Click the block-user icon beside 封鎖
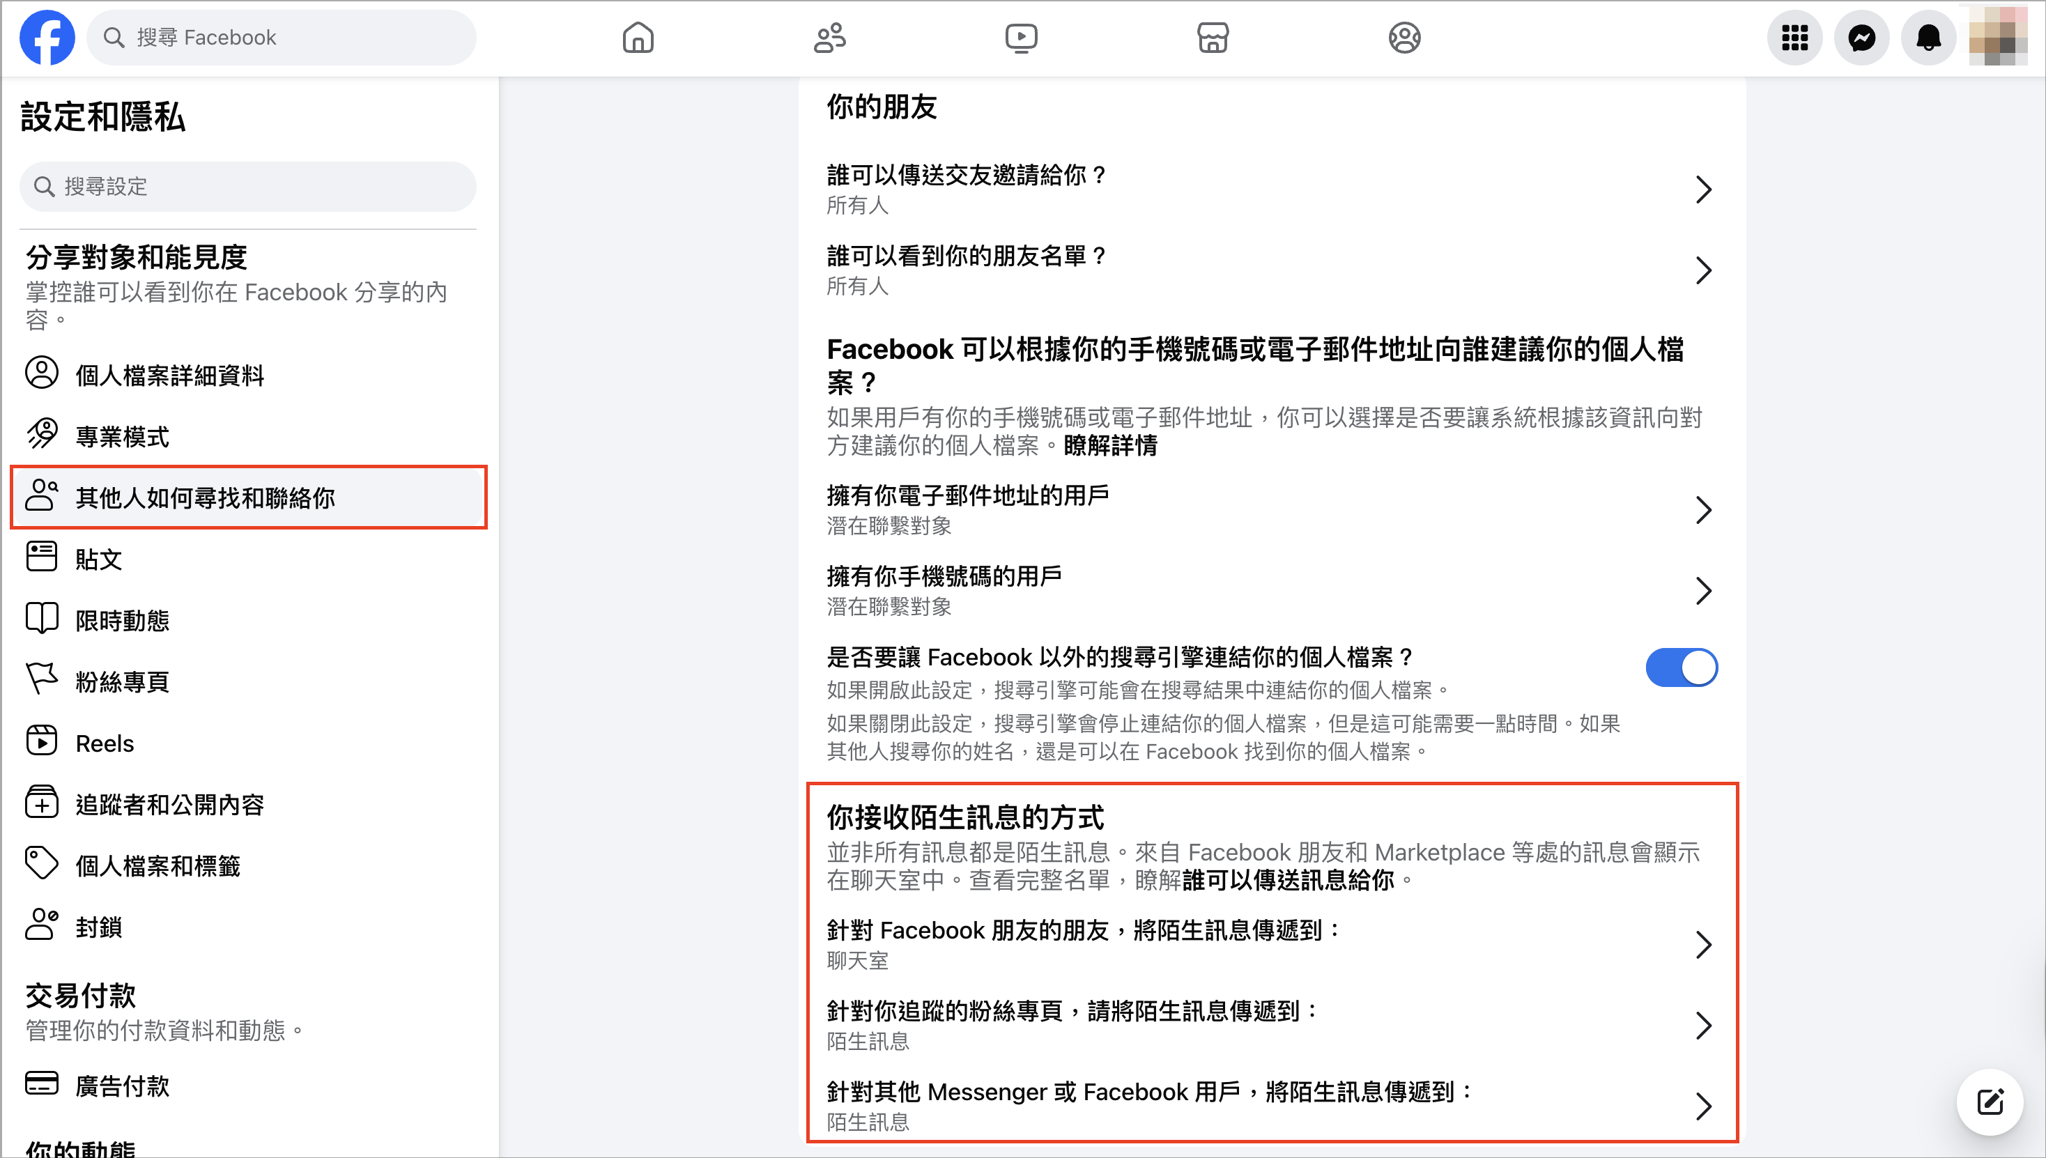The width and height of the screenshot is (2046, 1158). pos(41,925)
